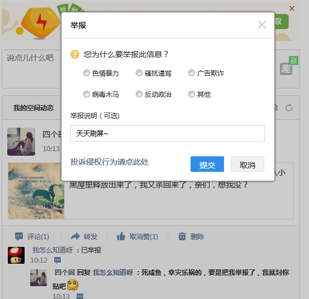
Task: Open the 趣 new feature icon
Action: coord(286,69)
